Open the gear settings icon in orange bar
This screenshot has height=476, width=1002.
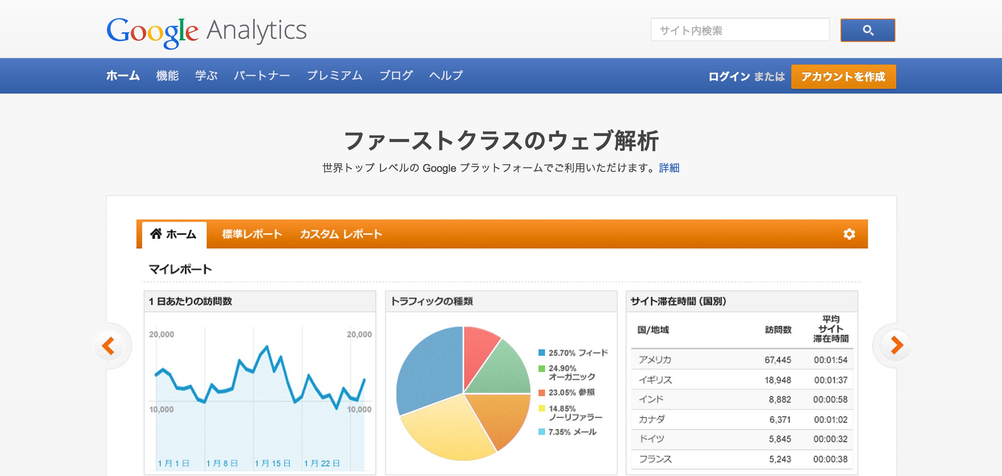tap(849, 234)
